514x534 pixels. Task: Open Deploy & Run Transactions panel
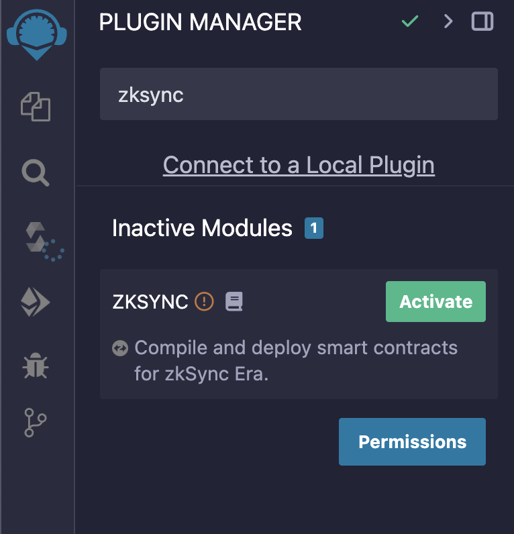click(x=36, y=304)
